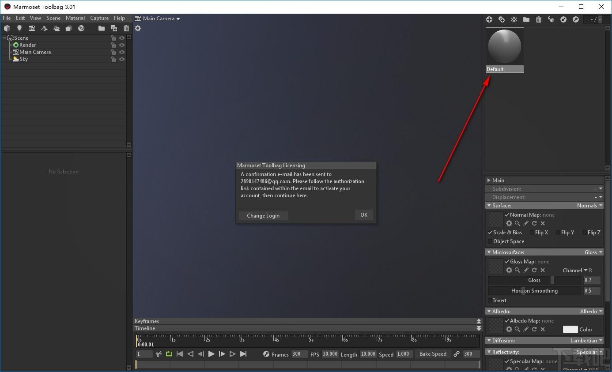Open the Scene menu
This screenshot has width=612, height=372.
(53, 18)
